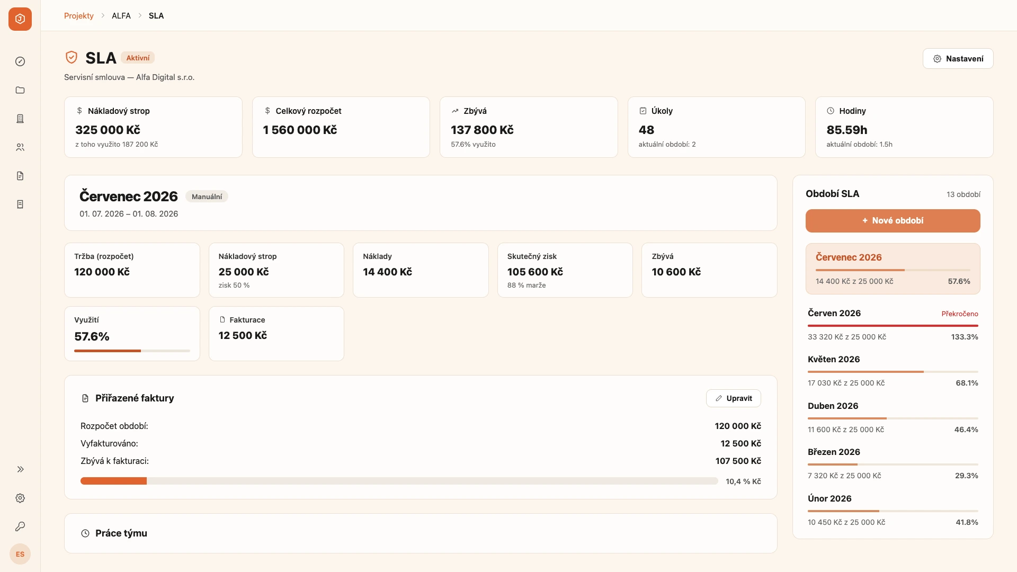Click dollar icon on Nákladový strop card
The width and height of the screenshot is (1017, 572).
(x=79, y=111)
